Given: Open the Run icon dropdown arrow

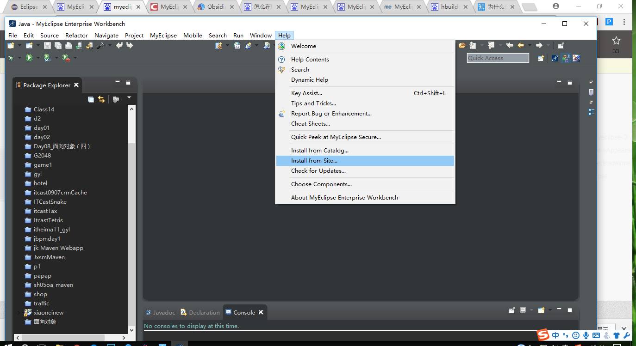Looking at the screenshot, I should tap(38, 58).
